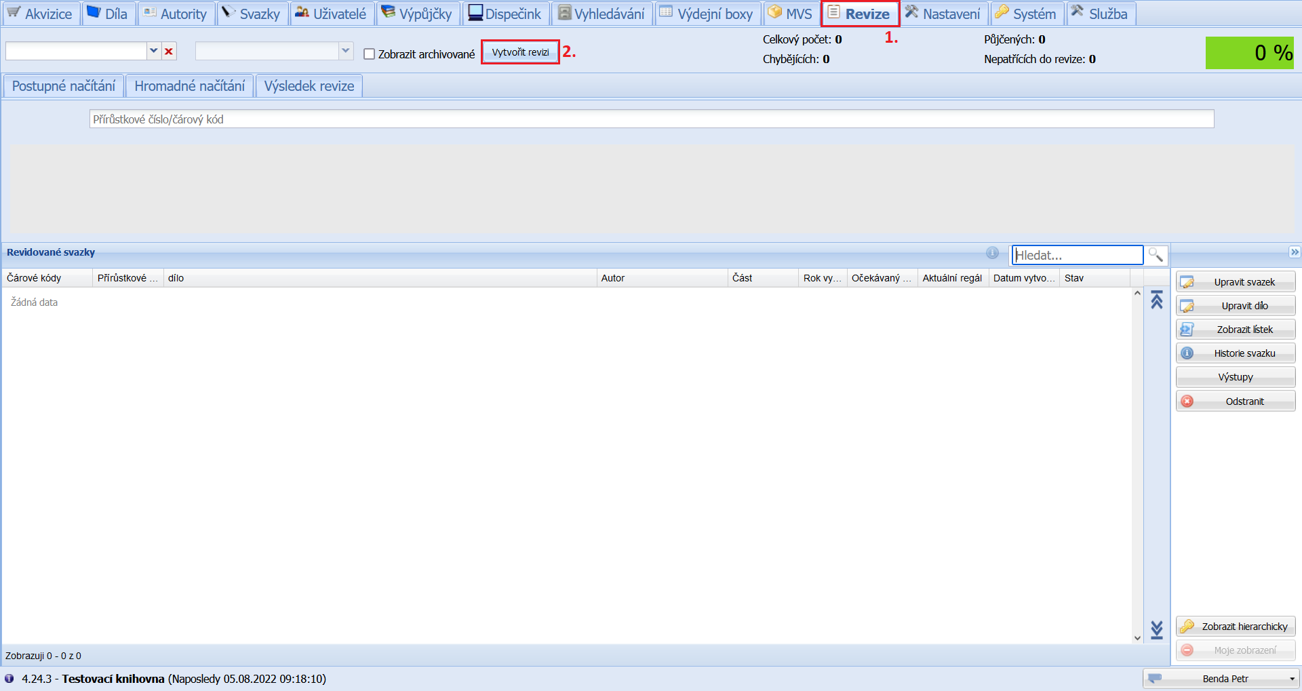Viewport: 1302px width, 691px height.
Task: Sort by Stav column header
Action: [x=1094, y=278]
